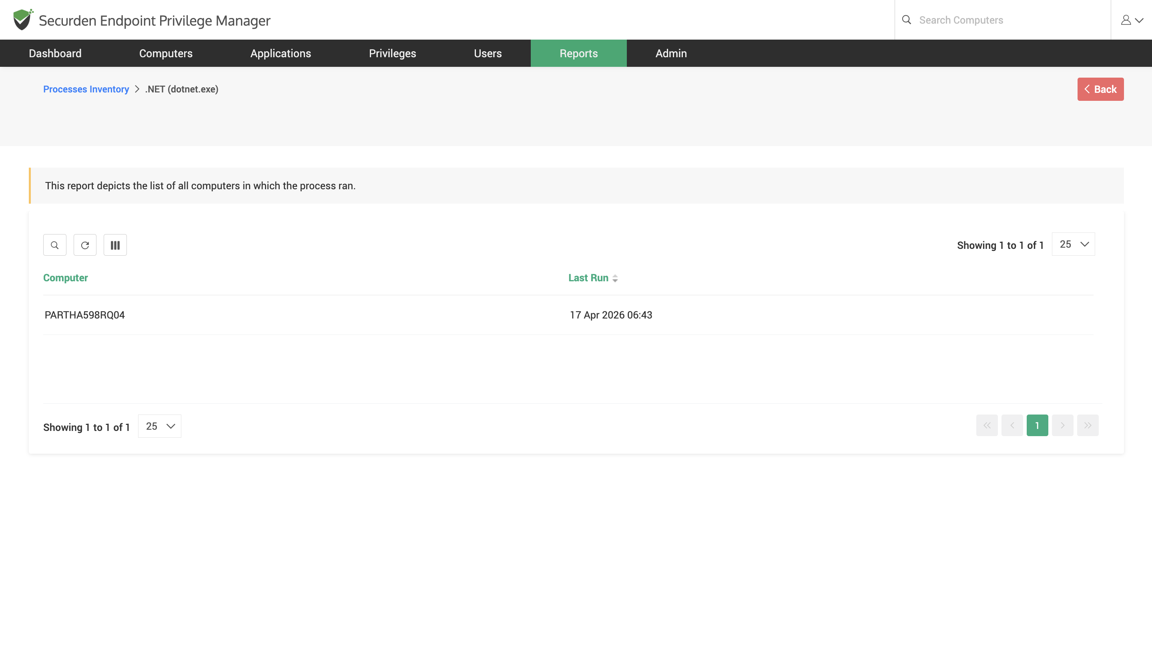The image size is (1152, 649).
Task: Click the Securden shield logo
Action: 23,20
